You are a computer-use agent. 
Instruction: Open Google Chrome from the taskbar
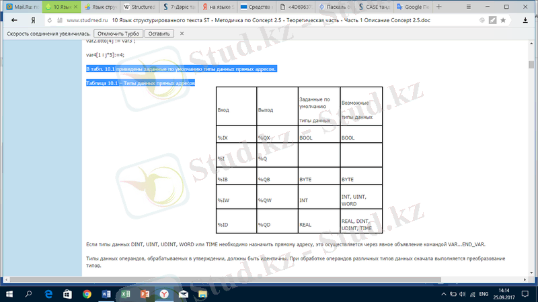click(87, 294)
